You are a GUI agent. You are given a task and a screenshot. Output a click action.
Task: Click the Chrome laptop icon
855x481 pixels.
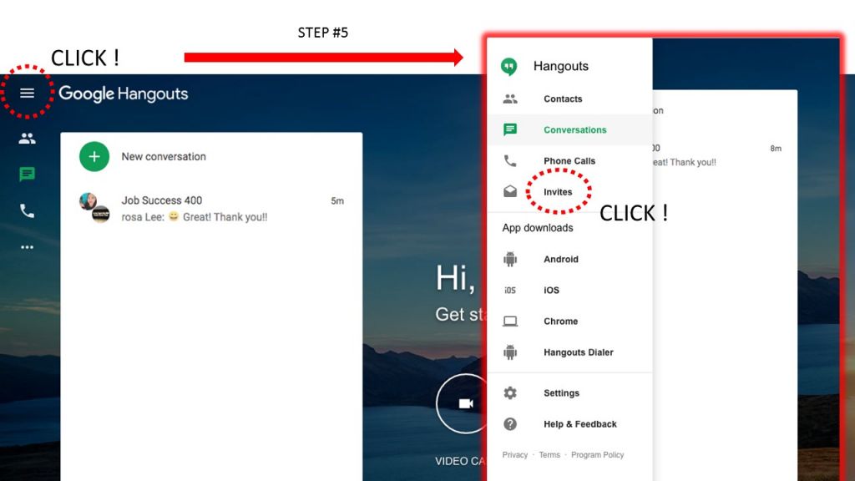pyautogui.click(x=510, y=322)
